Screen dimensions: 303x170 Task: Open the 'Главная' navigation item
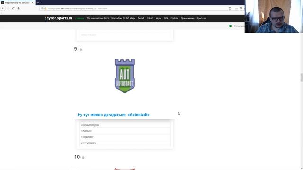[x=80, y=18]
